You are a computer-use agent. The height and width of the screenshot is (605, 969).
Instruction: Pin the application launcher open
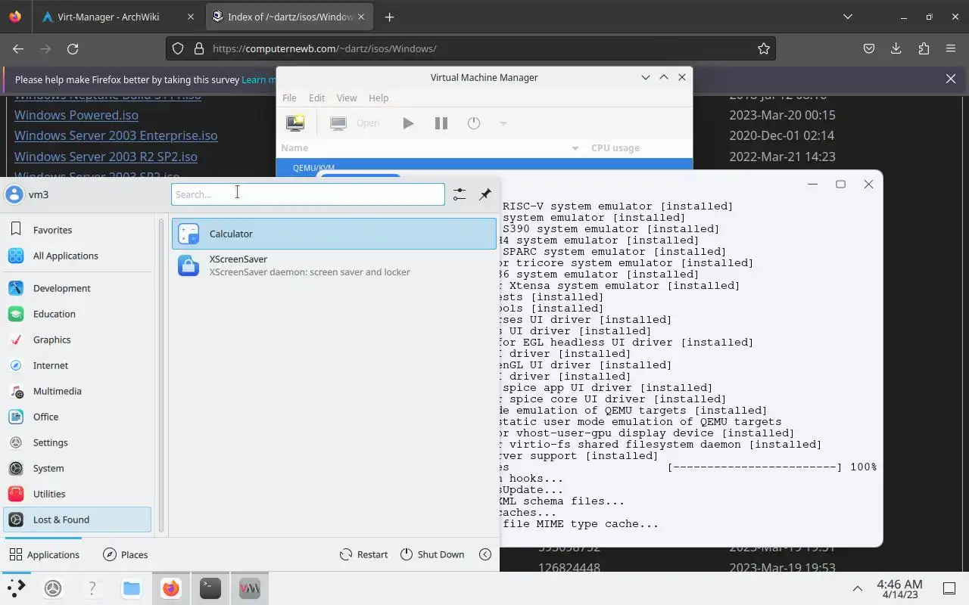(x=485, y=194)
